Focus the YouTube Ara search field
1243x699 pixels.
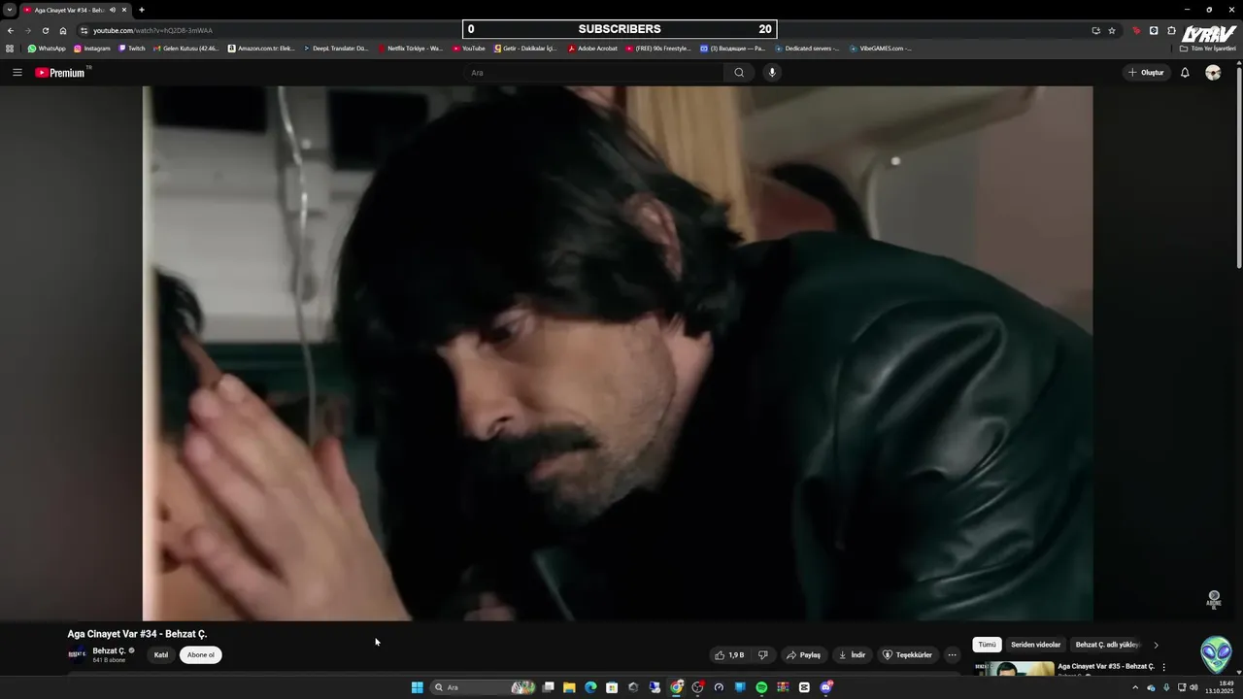pos(594,73)
